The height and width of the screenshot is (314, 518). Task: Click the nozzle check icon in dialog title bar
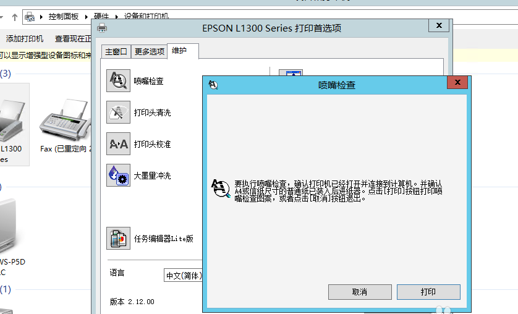[213, 85]
